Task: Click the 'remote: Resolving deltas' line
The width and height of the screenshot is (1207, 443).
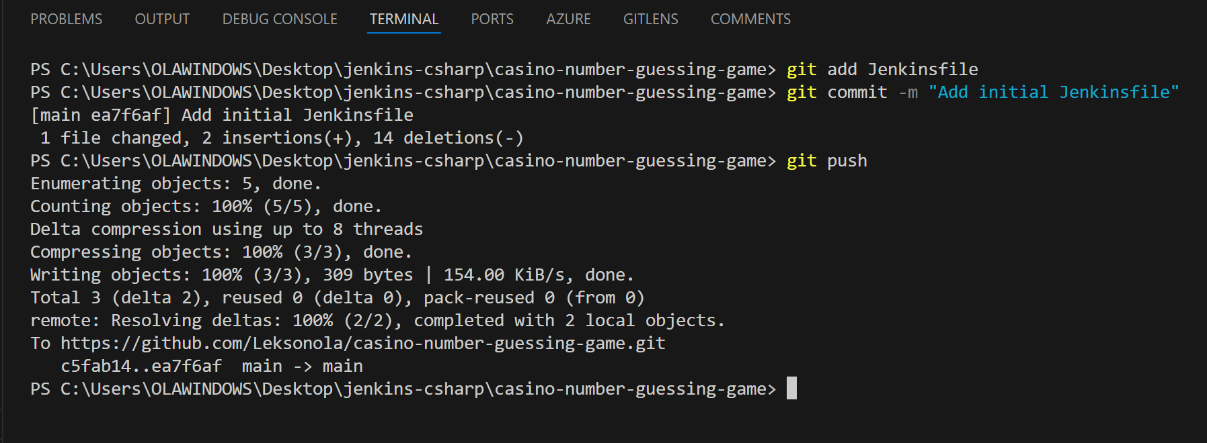Action: 378,321
